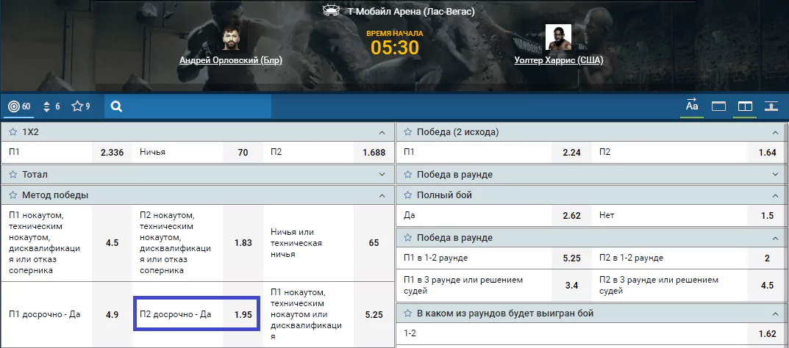This screenshot has height=348, width=789.
Task: Collapse the expanded Победа в раунде section
Action: tap(775, 238)
